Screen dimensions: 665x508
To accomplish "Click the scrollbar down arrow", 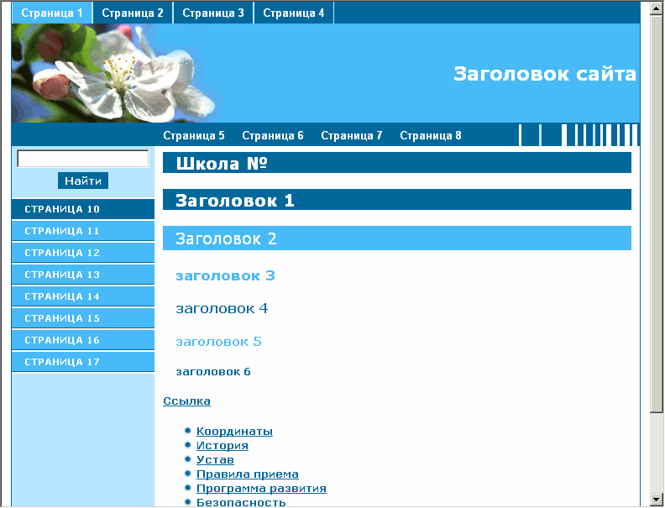I will pos(656,499).
